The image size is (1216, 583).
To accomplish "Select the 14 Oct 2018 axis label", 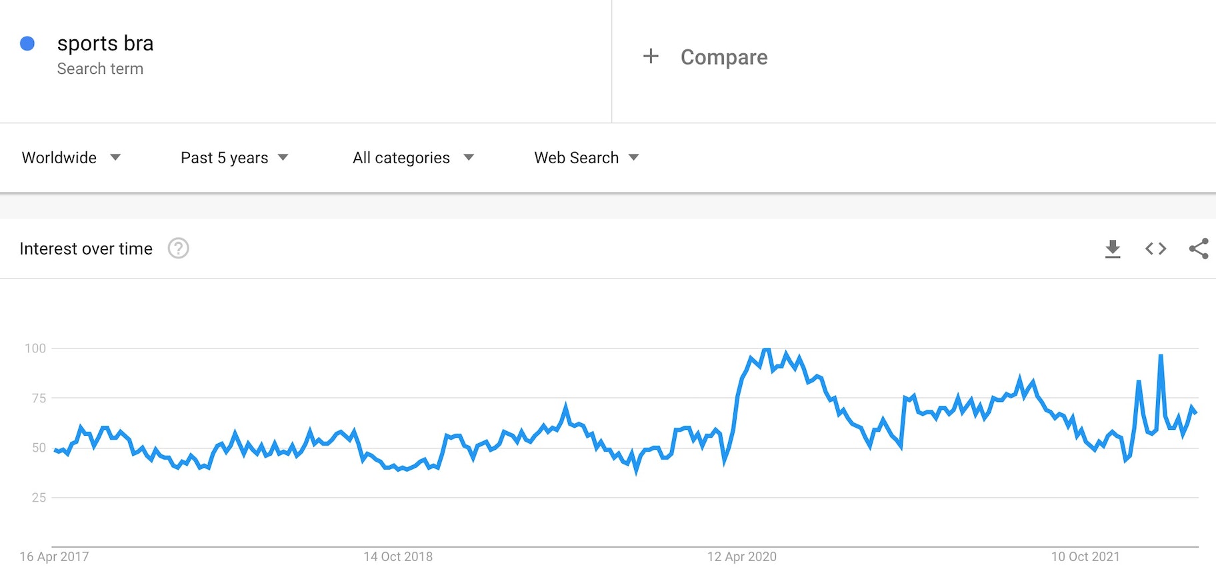I will tap(397, 556).
